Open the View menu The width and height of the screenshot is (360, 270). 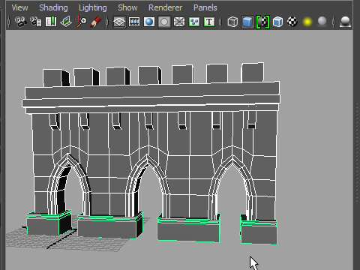19,7
